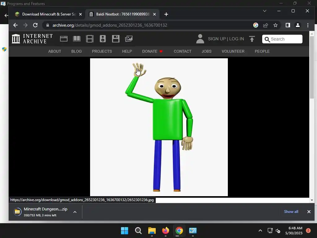
Task: Open the Windows Start button
Action: point(124,231)
